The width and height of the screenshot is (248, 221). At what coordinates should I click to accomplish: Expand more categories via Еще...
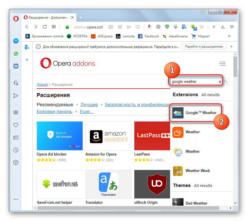[x=87, y=111]
